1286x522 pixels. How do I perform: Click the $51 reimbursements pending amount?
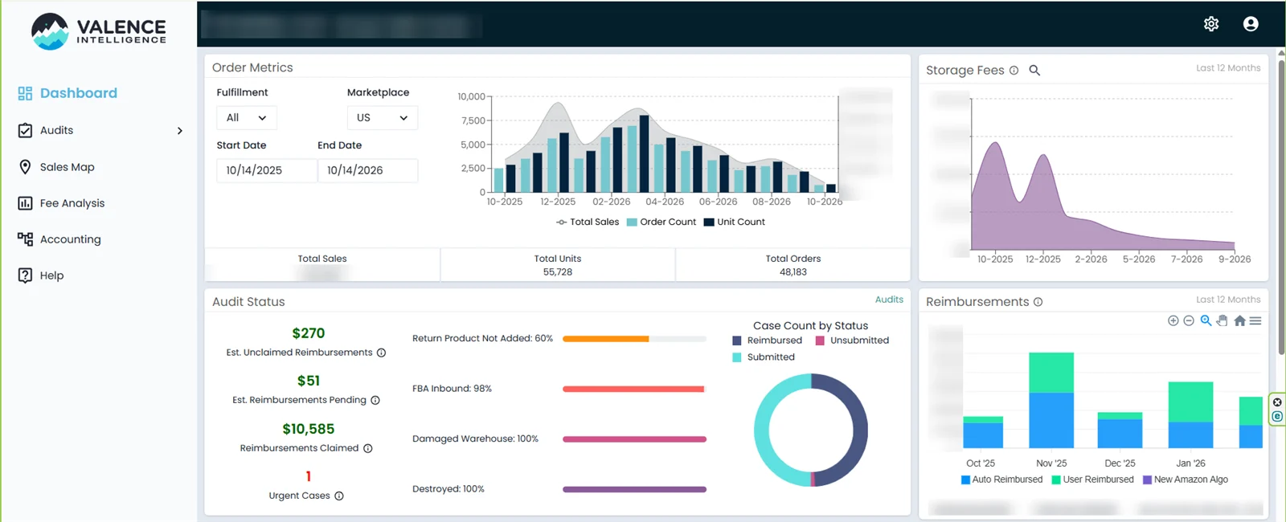pyautogui.click(x=309, y=381)
